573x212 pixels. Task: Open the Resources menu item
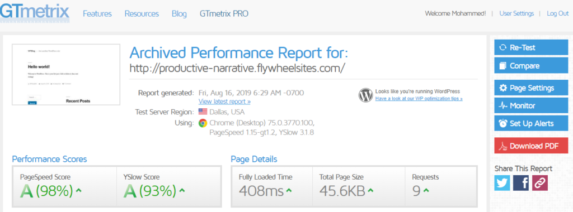point(142,14)
